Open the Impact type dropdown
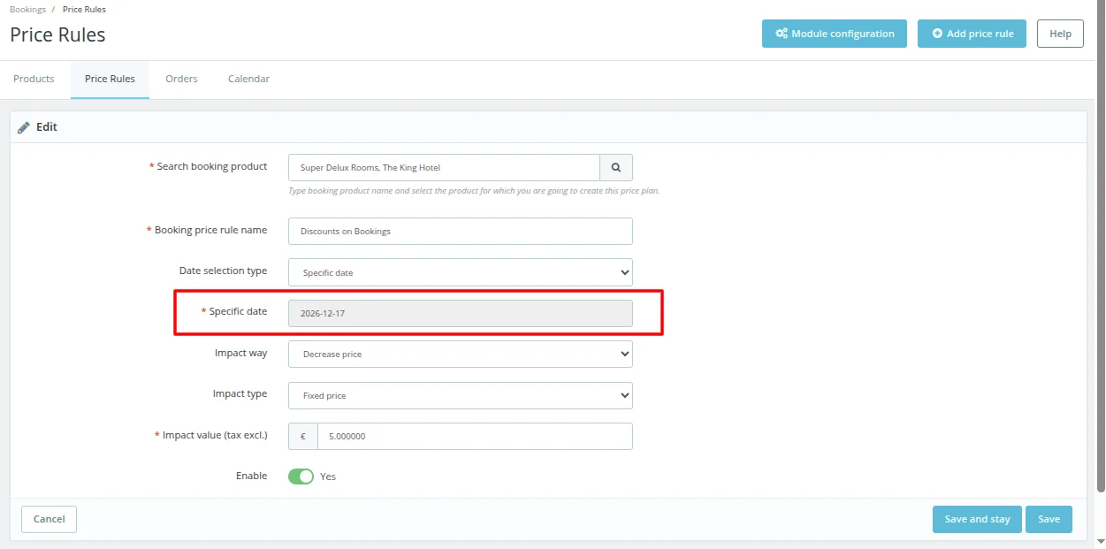Image resolution: width=1106 pixels, height=549 pixels. (x=461, y=395)
